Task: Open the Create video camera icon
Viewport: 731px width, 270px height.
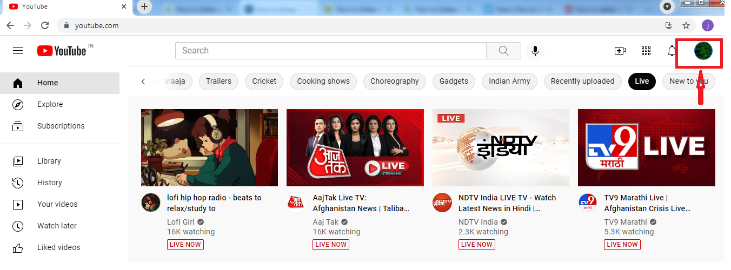Action: pyautogui.click(x=620, y=51)
